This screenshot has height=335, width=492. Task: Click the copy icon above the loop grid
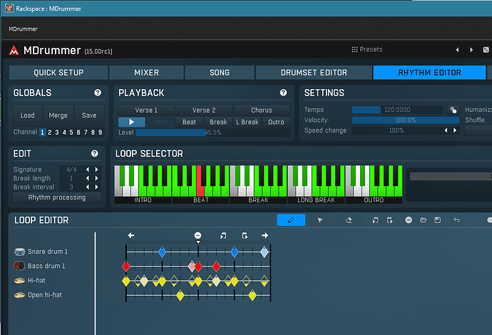[x=223, y=235]
